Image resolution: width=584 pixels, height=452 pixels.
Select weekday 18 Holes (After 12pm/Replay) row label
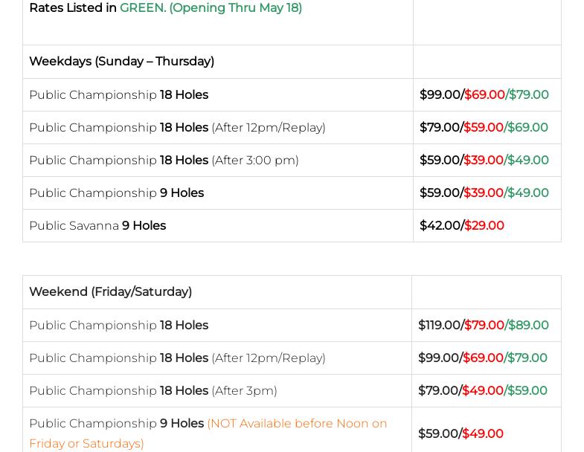point(177,128)
